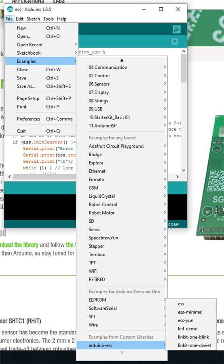This screenshot has height=364, width=224.
Task: Open Stepper library examples
Action: click(x=122, y=246)
